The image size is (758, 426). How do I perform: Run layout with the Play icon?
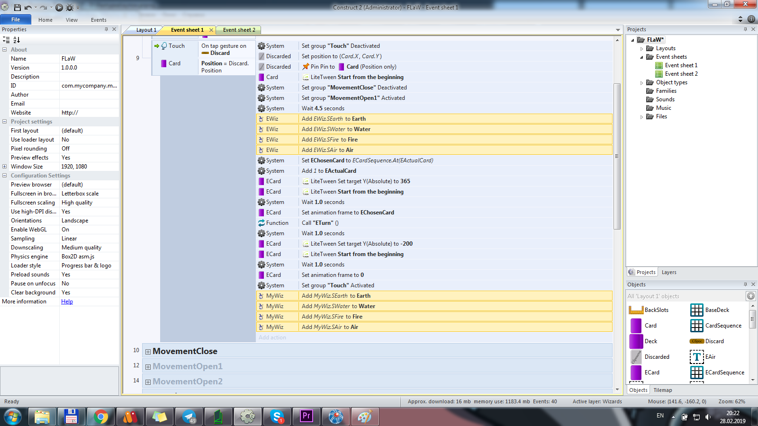pos(59,7)
